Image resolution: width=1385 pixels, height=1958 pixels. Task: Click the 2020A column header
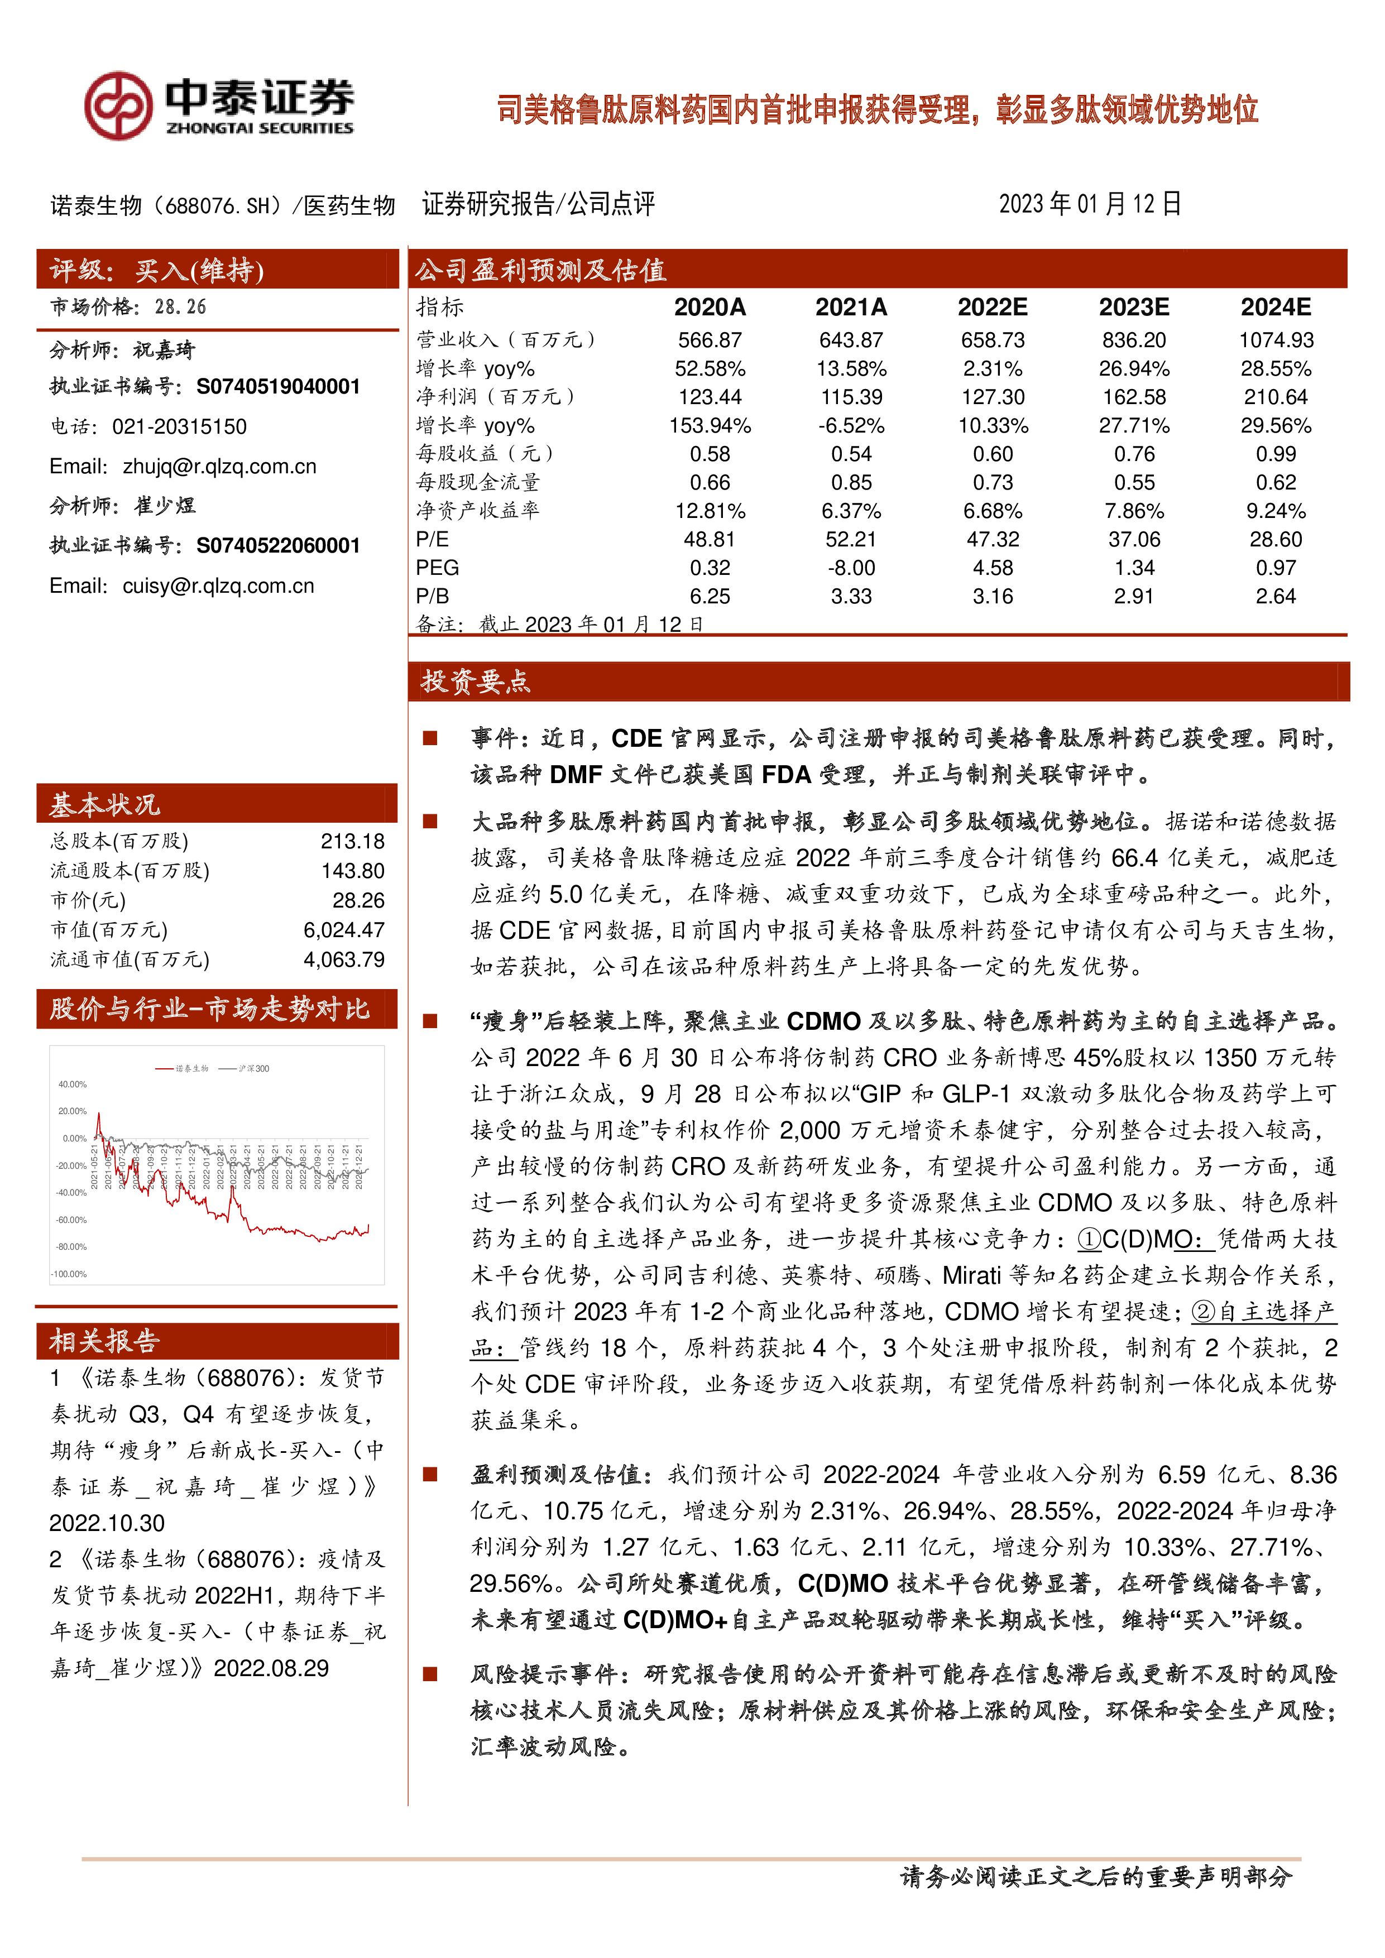click(x=710, y=307)
